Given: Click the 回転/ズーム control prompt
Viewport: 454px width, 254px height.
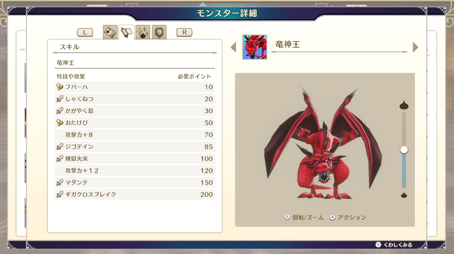Looking at the screenshot, I should [x=304, y=217].
